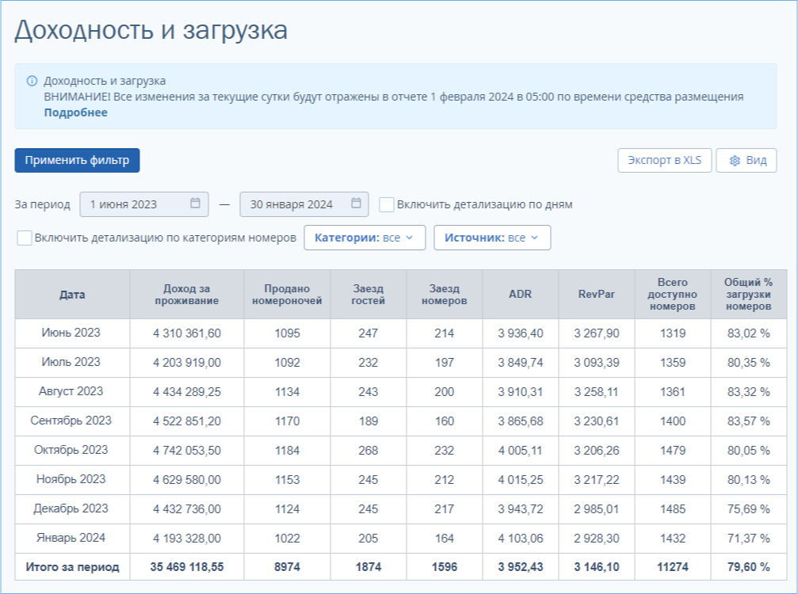Click available rooms value 1400
Viewport: 798px width, 594px height.
point(672,421)
